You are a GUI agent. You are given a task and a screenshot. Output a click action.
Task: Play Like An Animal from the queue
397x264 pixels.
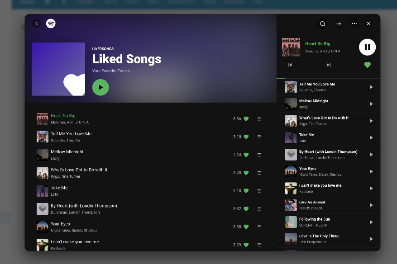coord(371,205)
